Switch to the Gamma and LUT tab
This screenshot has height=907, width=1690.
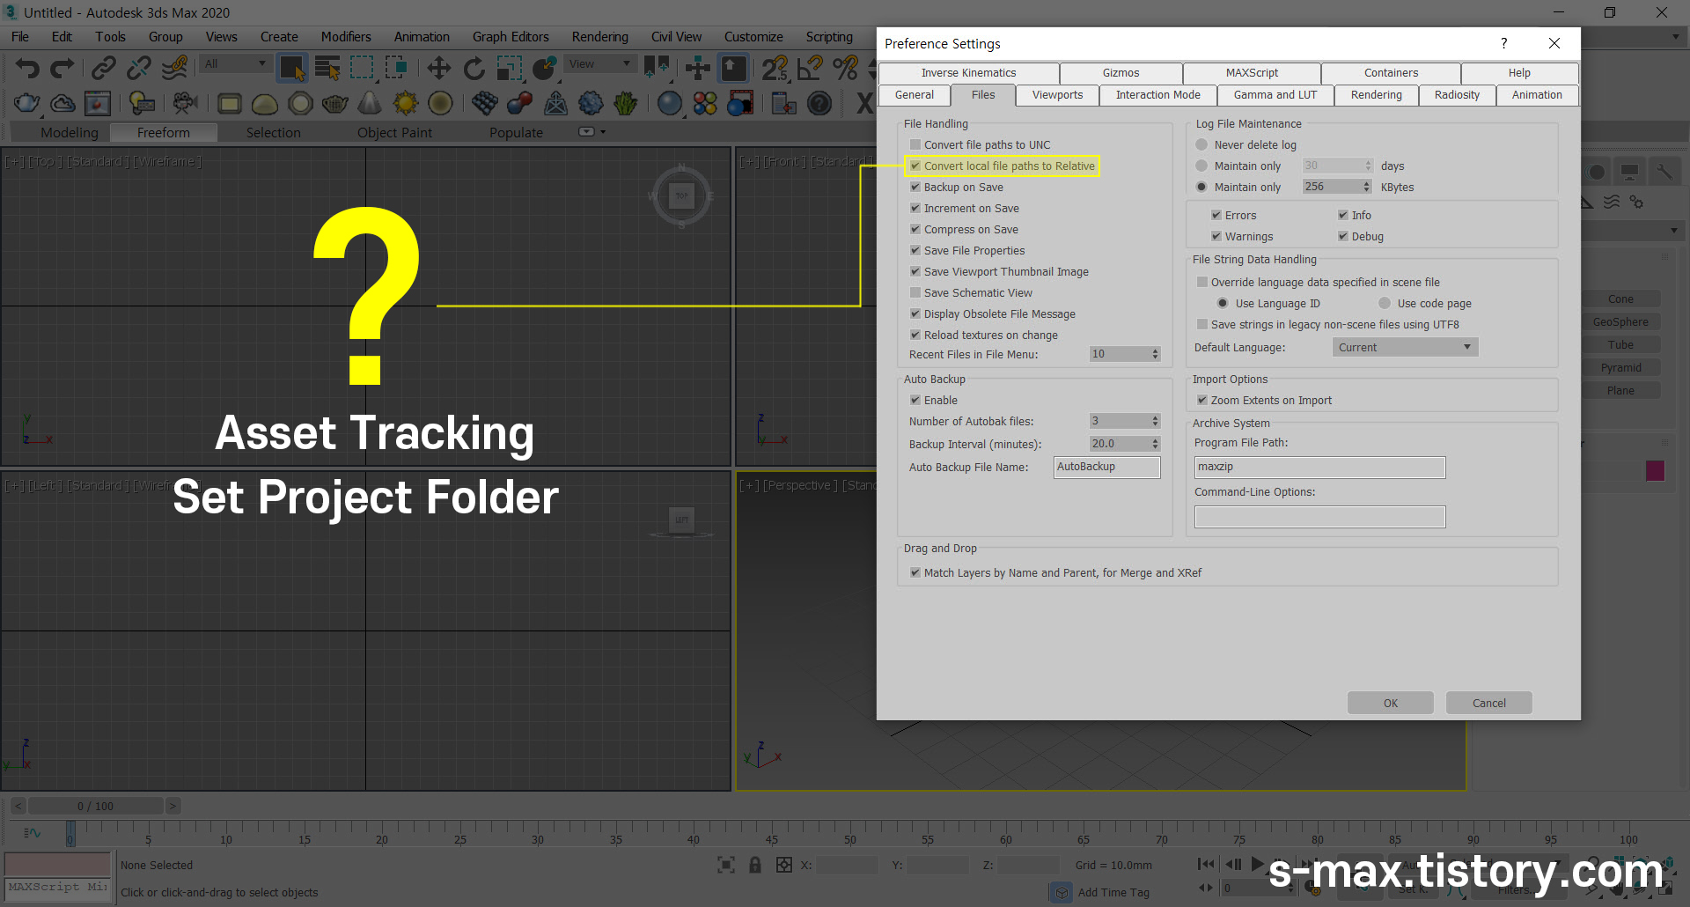(x=1275, y=95)
